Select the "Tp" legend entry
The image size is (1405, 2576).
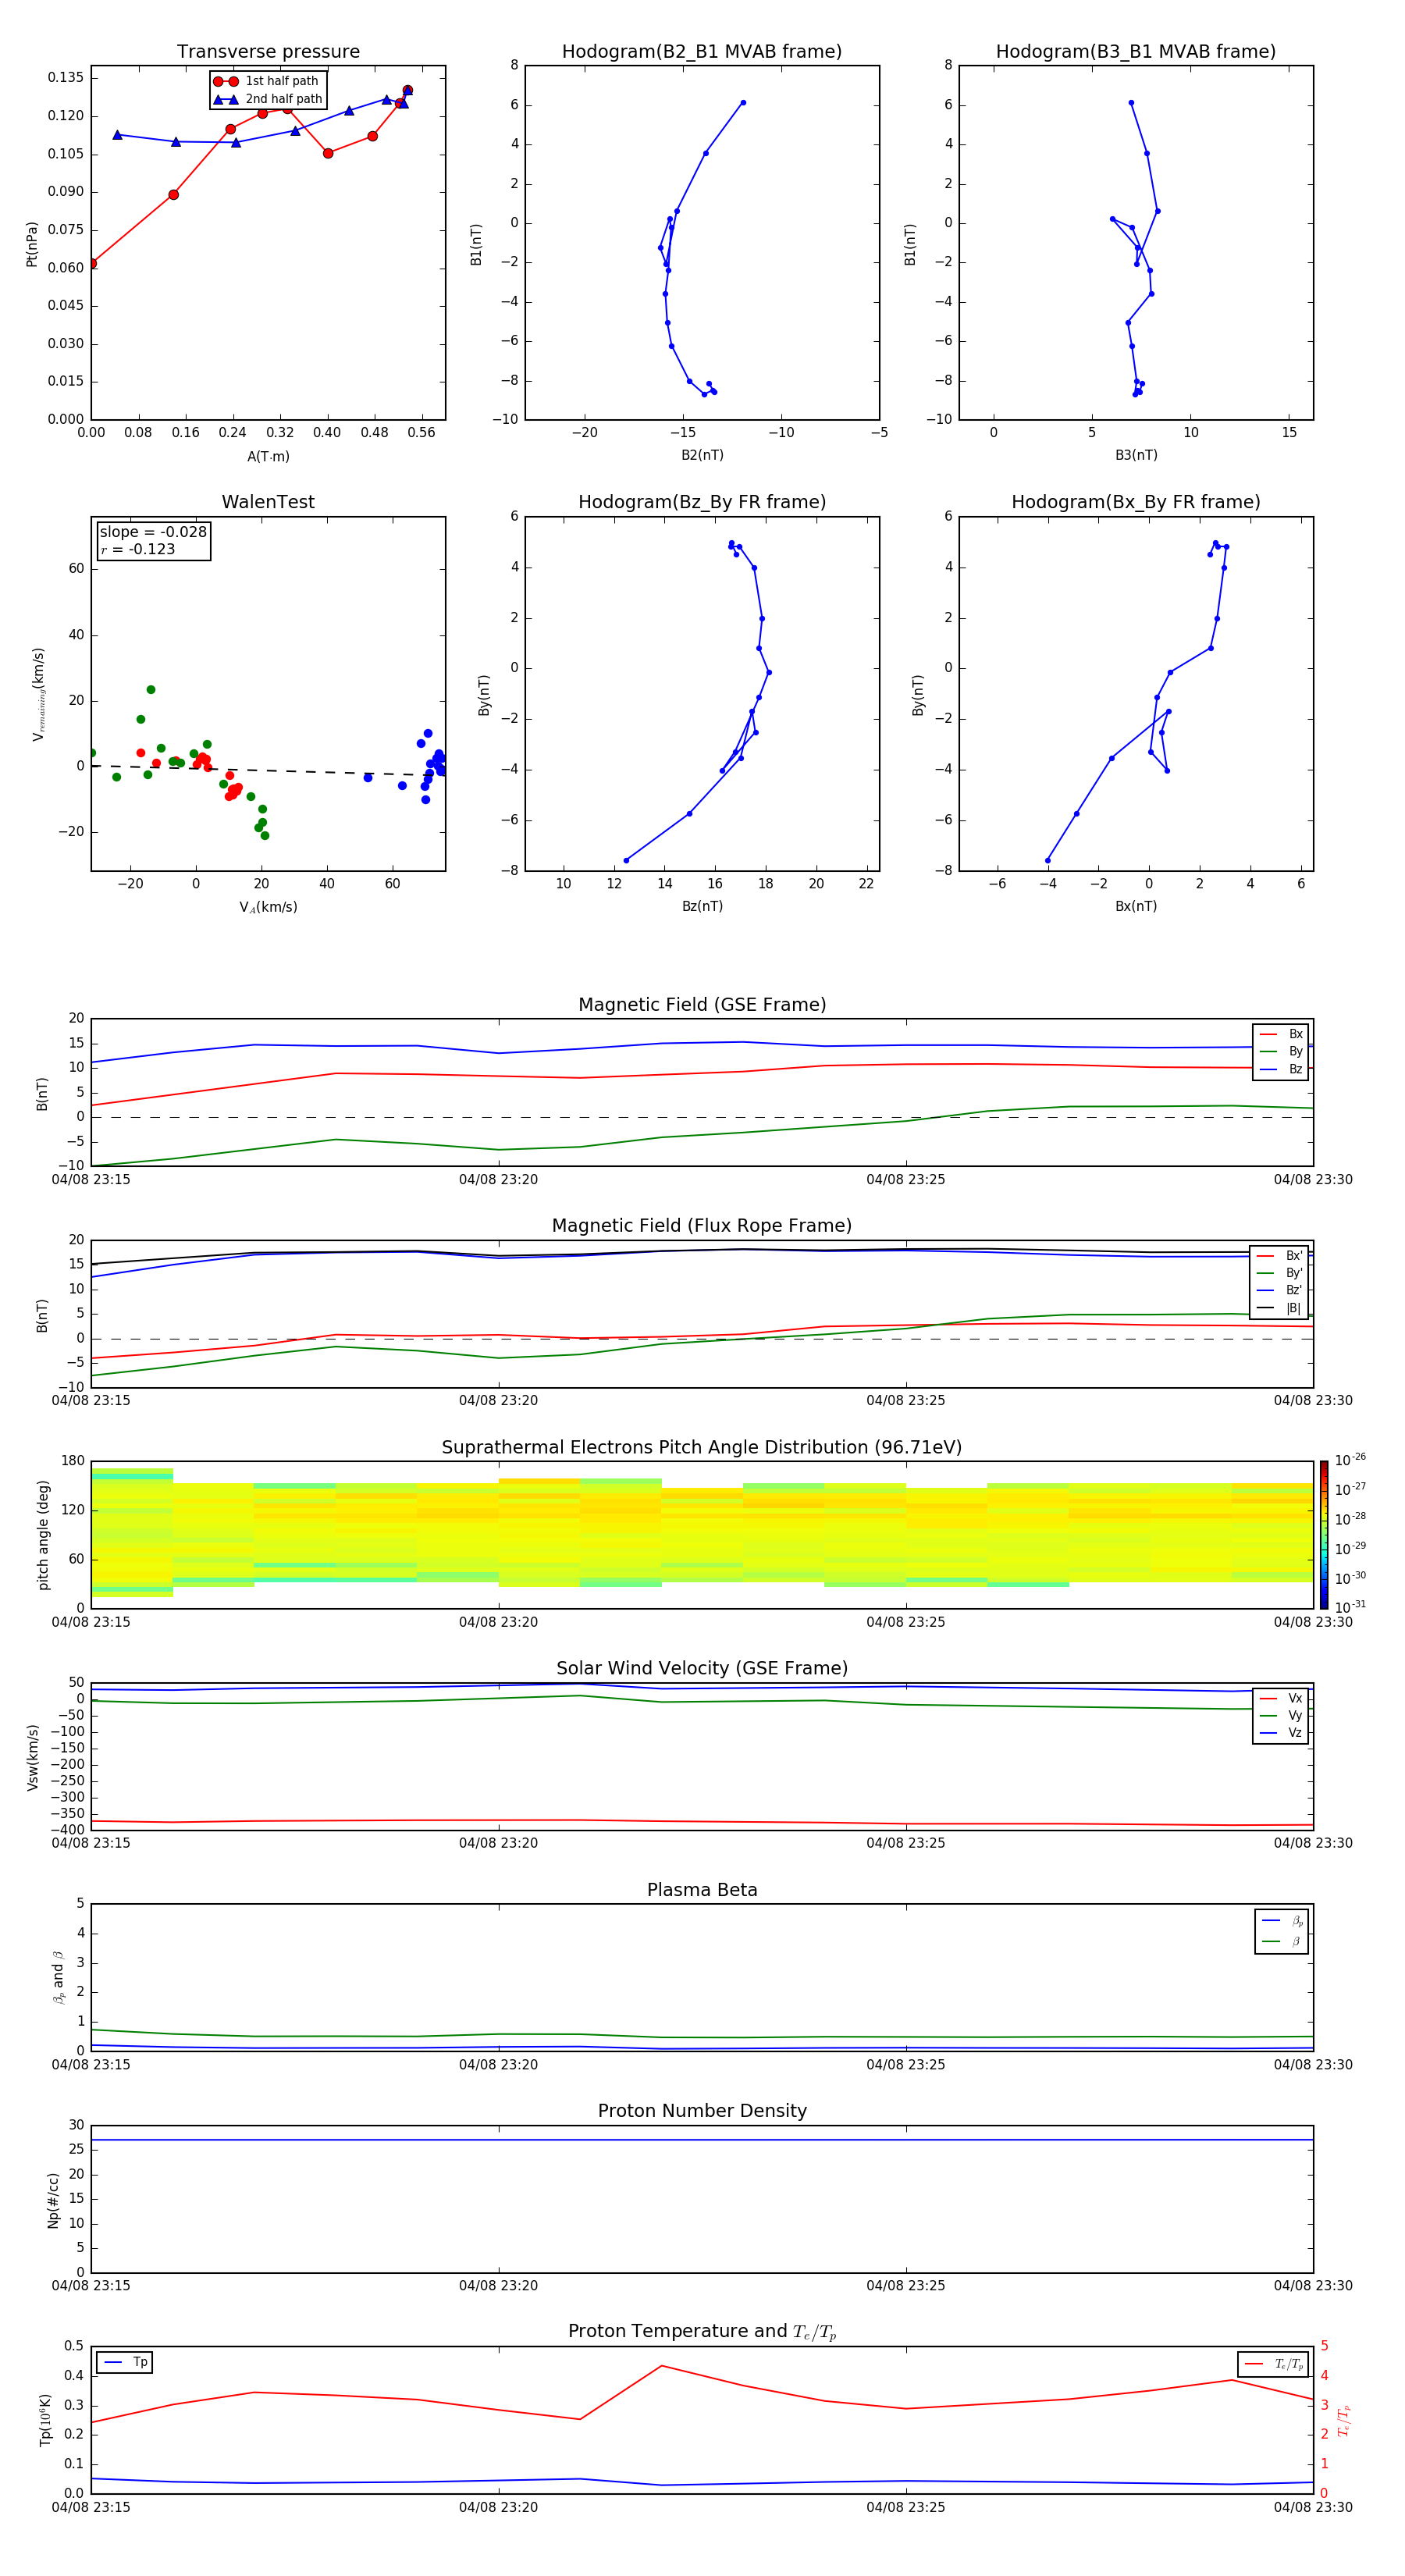pos(125,2362)
